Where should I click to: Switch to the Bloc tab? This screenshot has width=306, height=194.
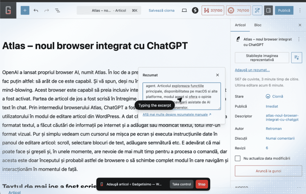pyautogui.click(x=258, y=25)
